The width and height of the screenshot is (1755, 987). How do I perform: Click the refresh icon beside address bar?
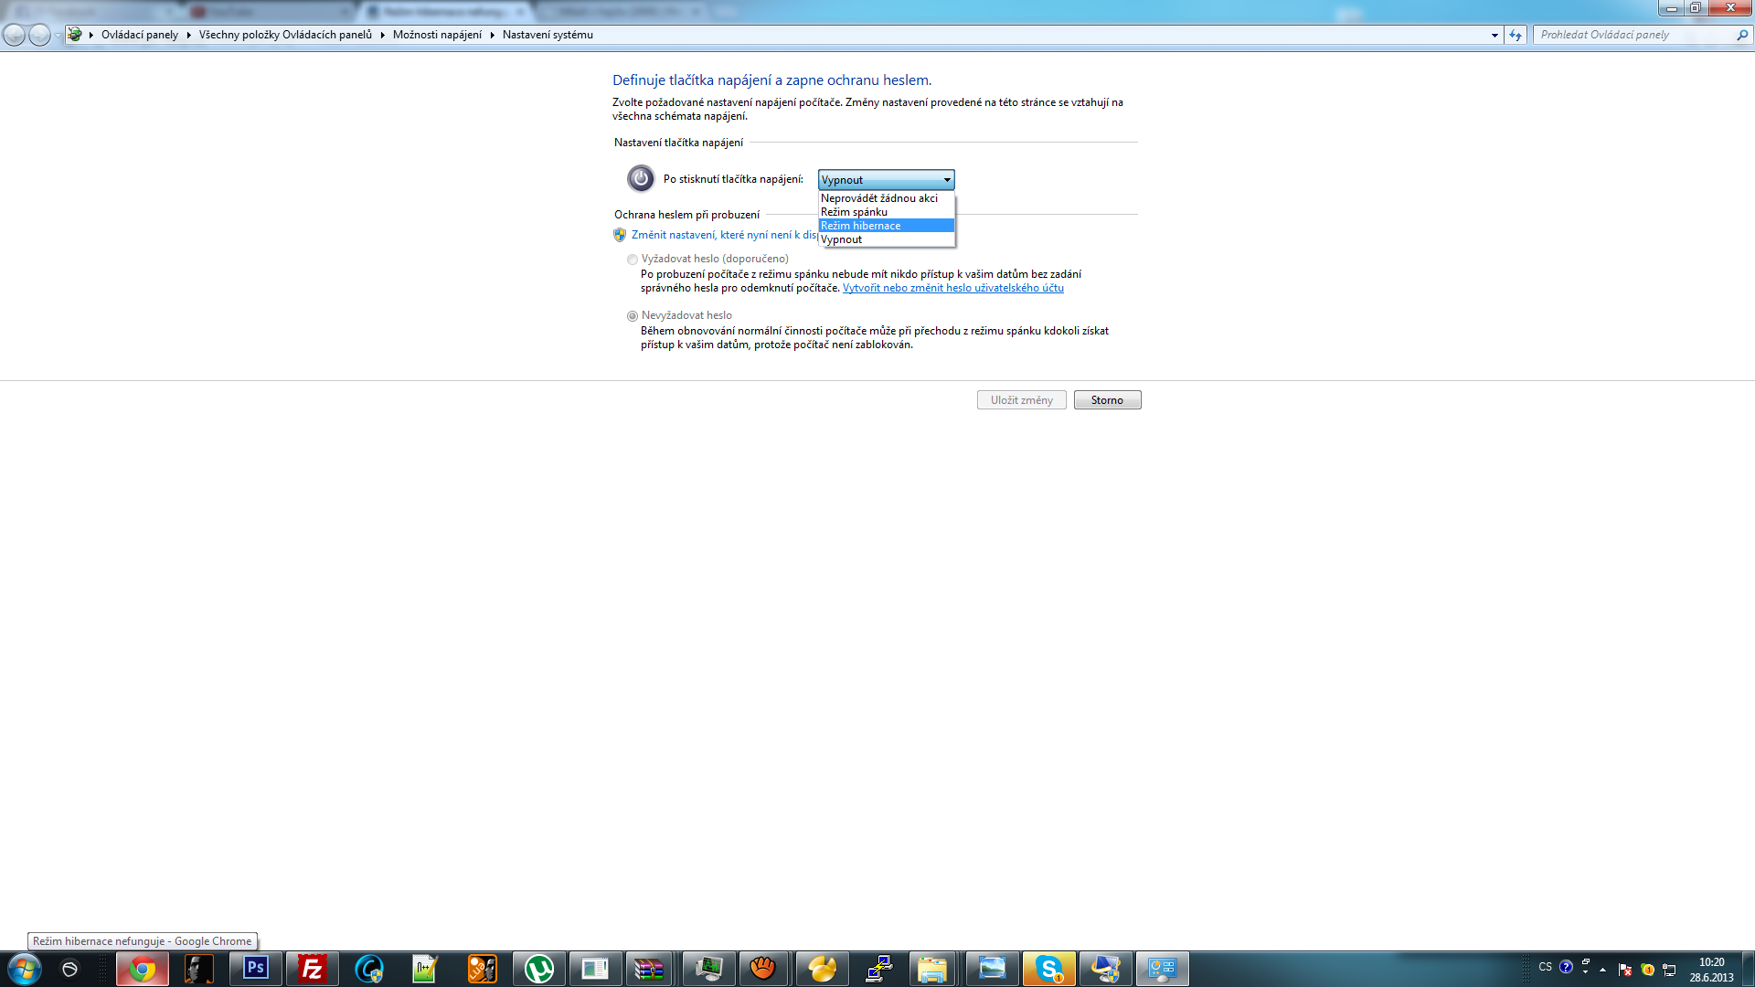click(1516, 35)
